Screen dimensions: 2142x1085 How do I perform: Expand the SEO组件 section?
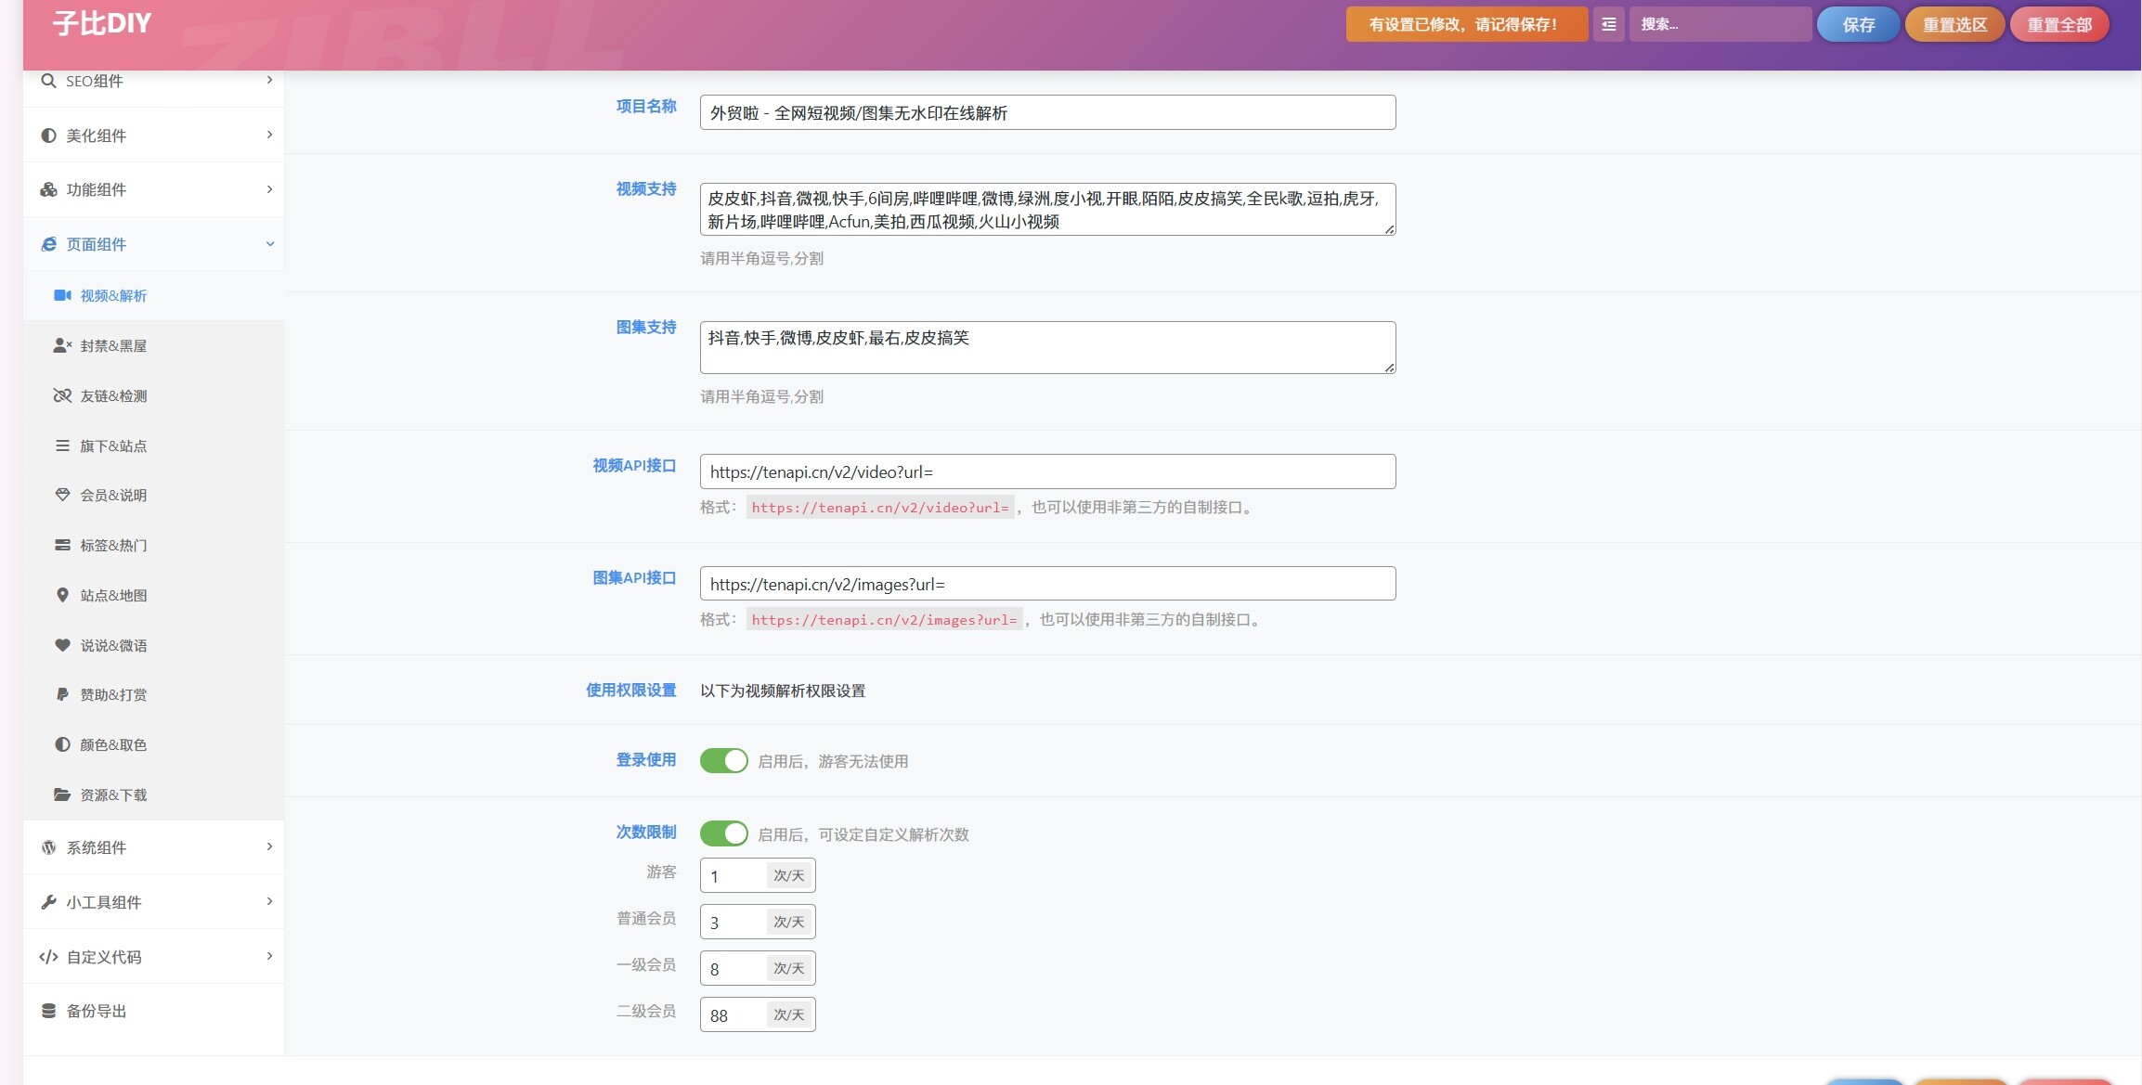[x=153, y=81]
